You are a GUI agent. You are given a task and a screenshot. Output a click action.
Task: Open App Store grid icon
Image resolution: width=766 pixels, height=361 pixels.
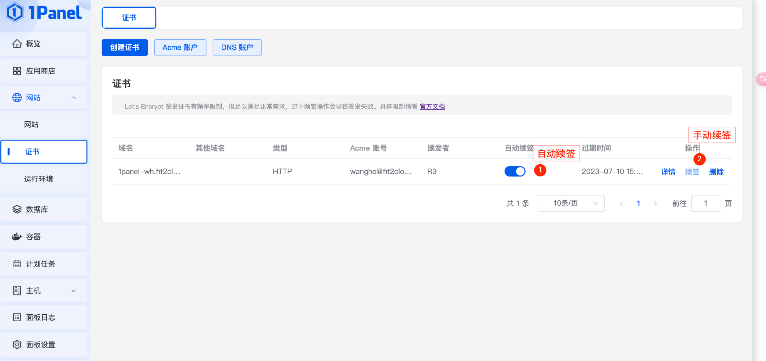17,71
